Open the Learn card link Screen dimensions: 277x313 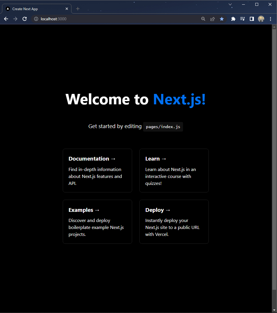tap(174, 170)
